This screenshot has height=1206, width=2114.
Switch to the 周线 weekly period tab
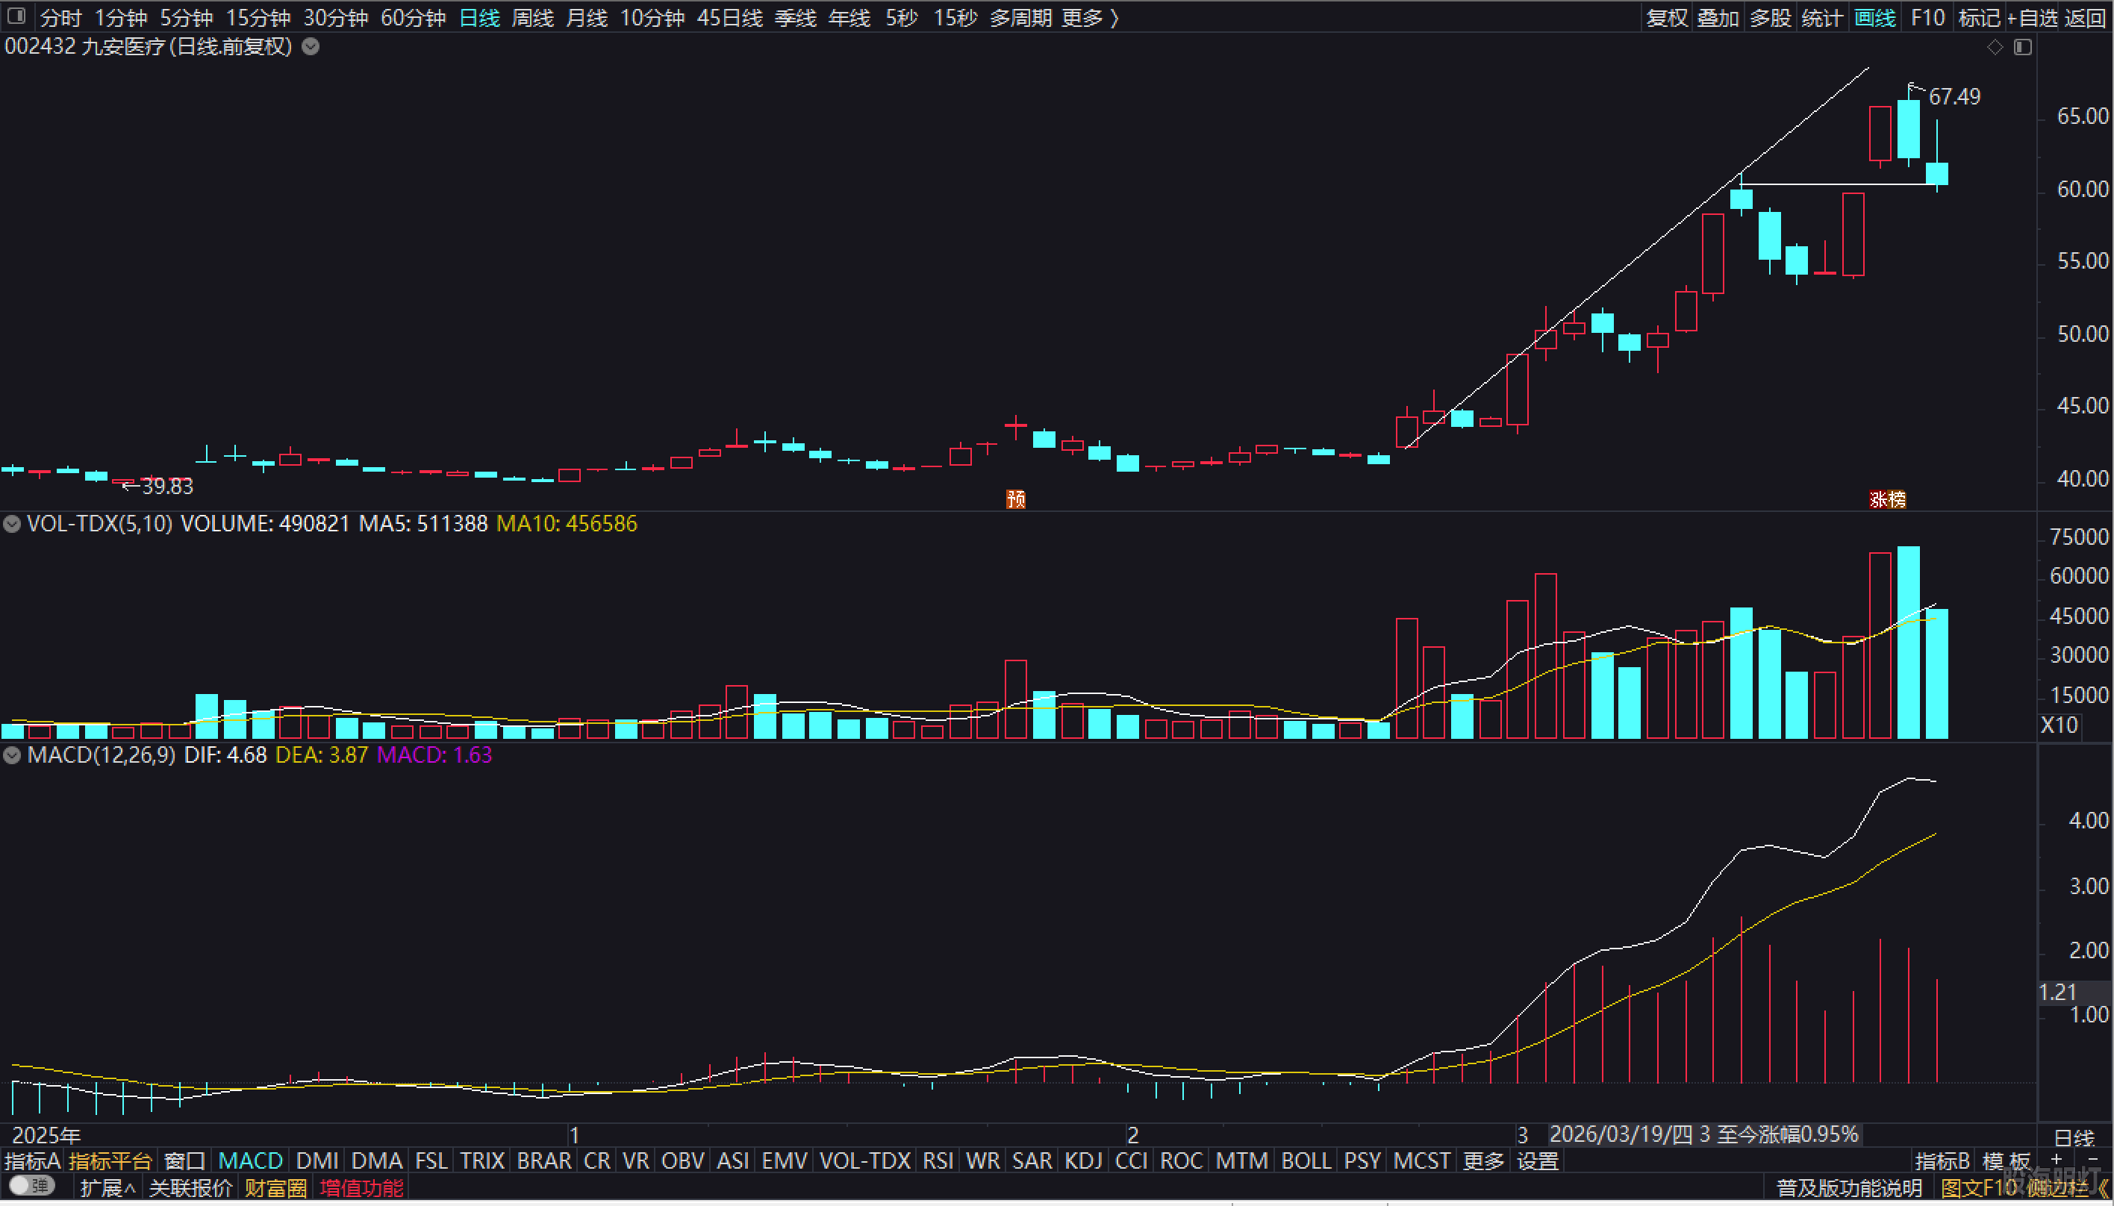[531, 17]
